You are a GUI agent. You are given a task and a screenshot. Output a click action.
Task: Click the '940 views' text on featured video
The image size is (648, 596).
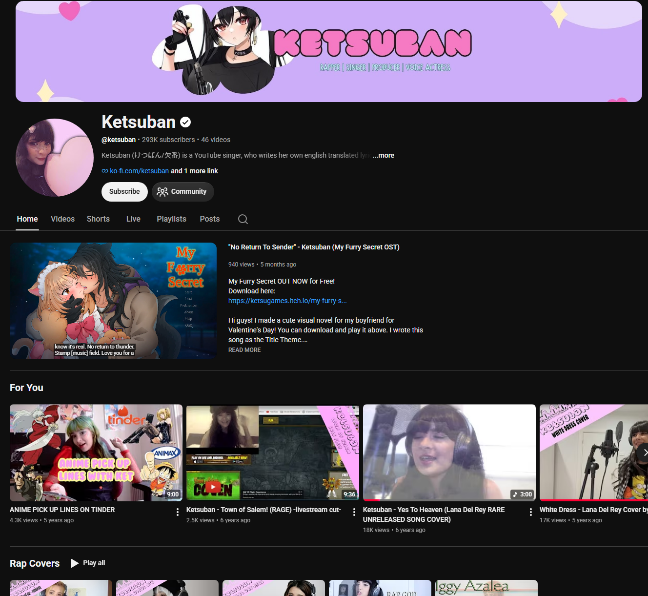pos(242,265)
